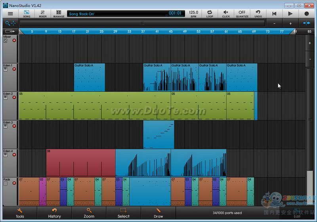Select the long green 05 part on Eden 2
317x222 pixels.
pos(95,106)
